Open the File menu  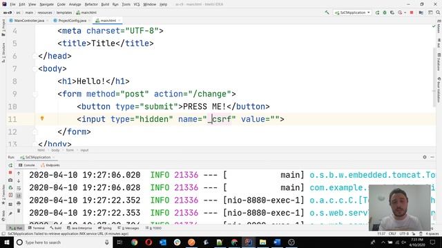coord(12,4)
